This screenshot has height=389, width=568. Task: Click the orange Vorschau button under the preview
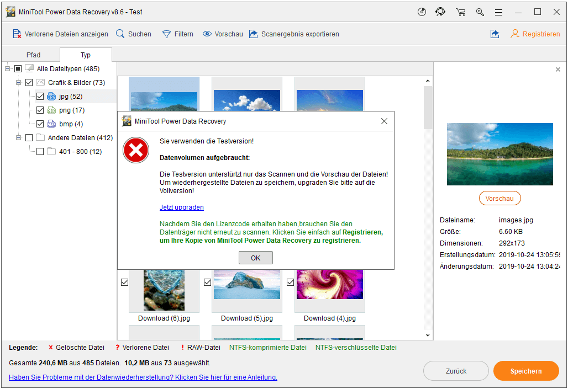[x=500, y=198]
